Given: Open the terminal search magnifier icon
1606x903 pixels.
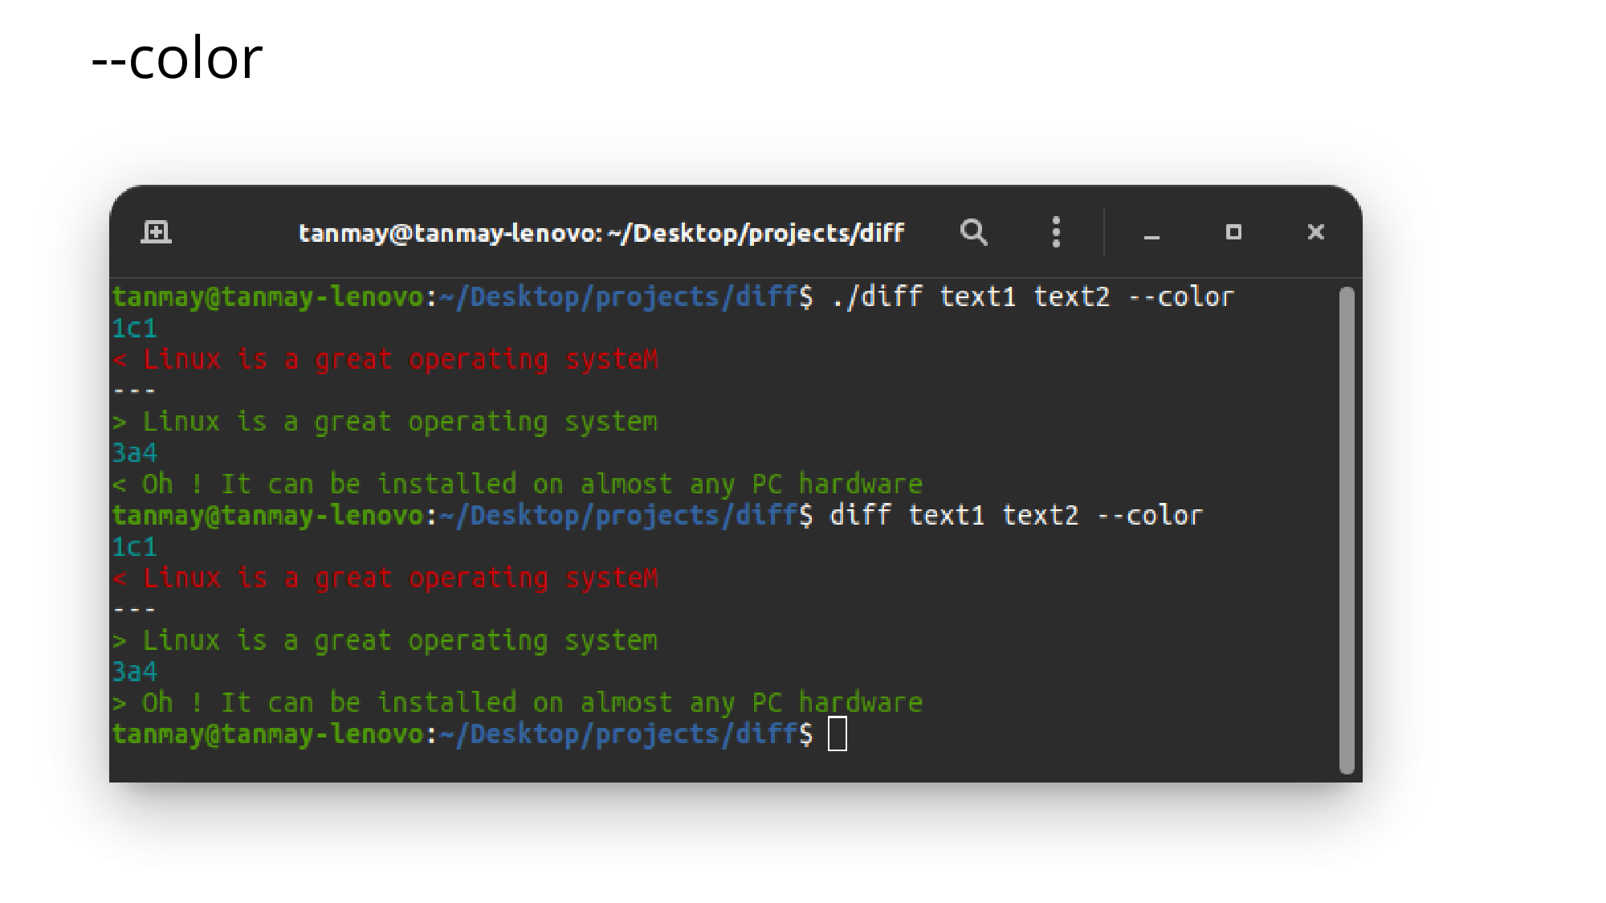Looking at the screenshot, I should coord(973,232).
